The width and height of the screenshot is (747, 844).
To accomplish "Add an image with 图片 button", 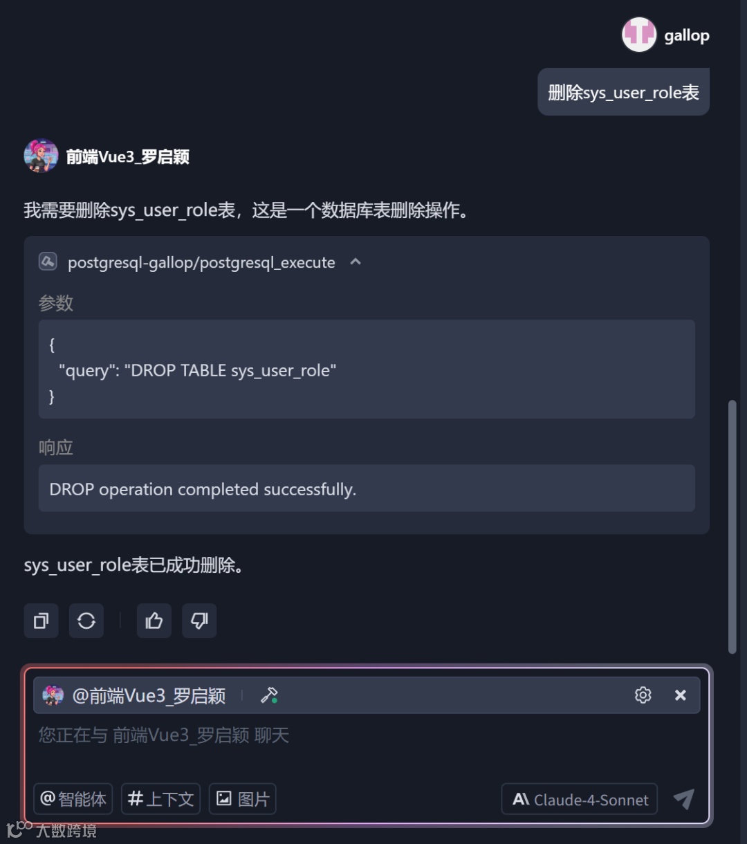I will (x=243, y=799).
